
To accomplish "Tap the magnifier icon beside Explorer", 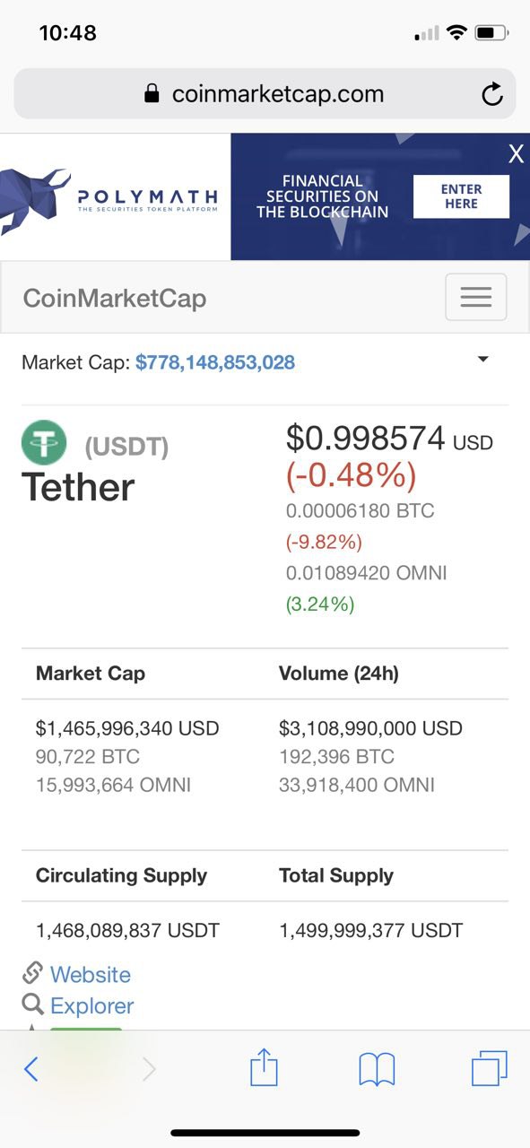I will pyautogui.click(x=33, y=1004).
